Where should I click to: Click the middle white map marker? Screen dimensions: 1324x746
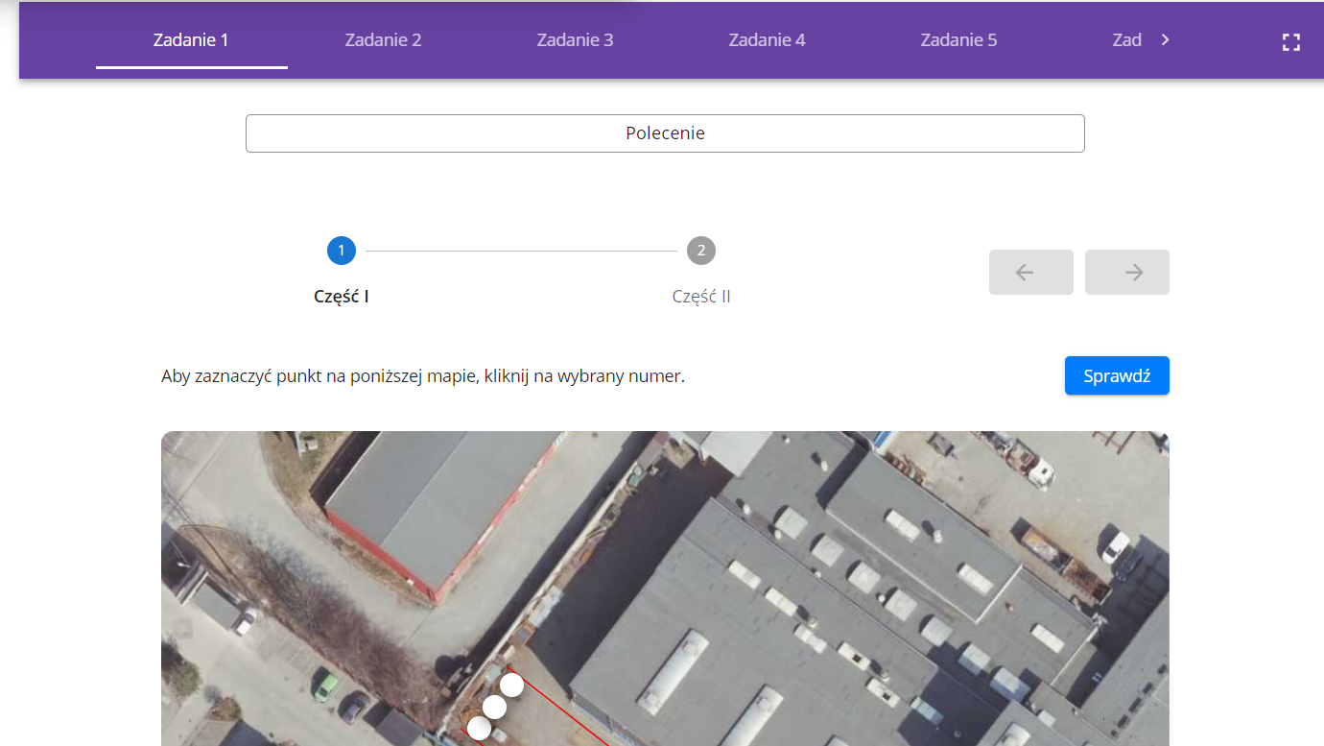pos(494,708)
